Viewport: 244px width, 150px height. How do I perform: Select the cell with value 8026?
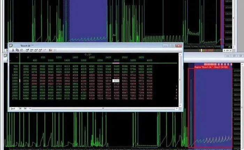pos(150,81)
